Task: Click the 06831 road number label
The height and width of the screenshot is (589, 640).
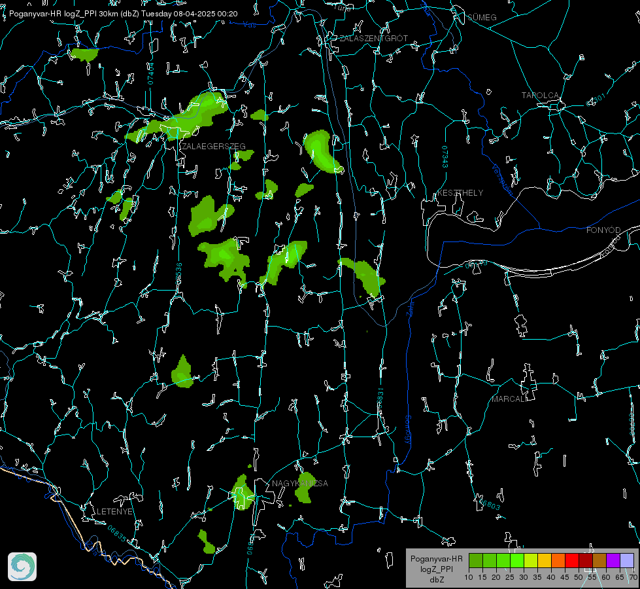Action: [380, 399]
